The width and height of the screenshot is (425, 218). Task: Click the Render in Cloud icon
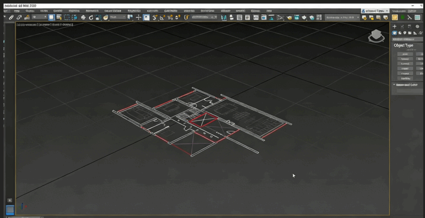point(312,18)
